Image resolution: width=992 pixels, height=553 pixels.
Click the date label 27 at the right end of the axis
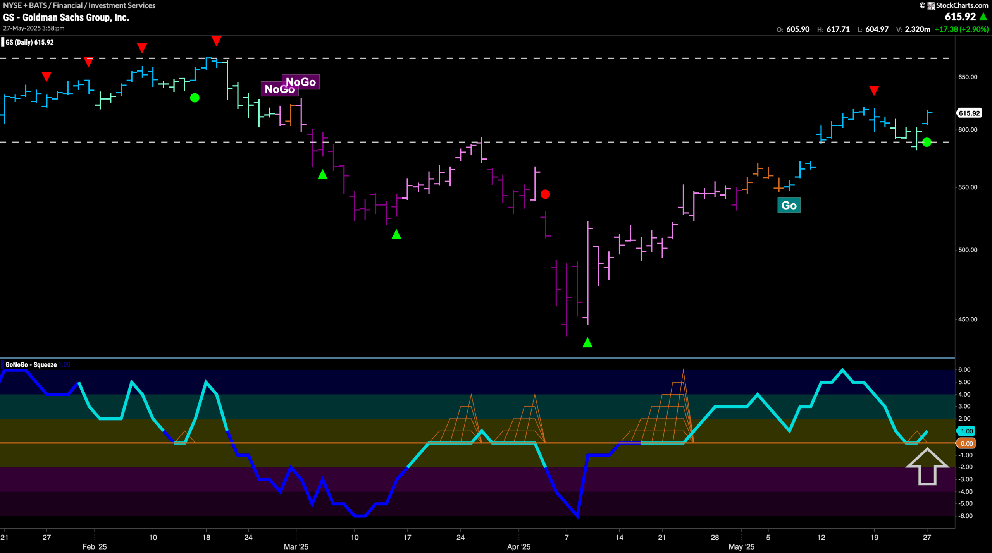(x=927, y=538)
